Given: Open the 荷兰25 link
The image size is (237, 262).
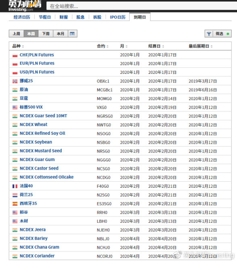Looking at the screenshot, I should coord(26,195).
